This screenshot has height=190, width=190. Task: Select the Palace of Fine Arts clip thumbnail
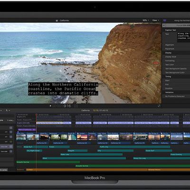point(126,136)
